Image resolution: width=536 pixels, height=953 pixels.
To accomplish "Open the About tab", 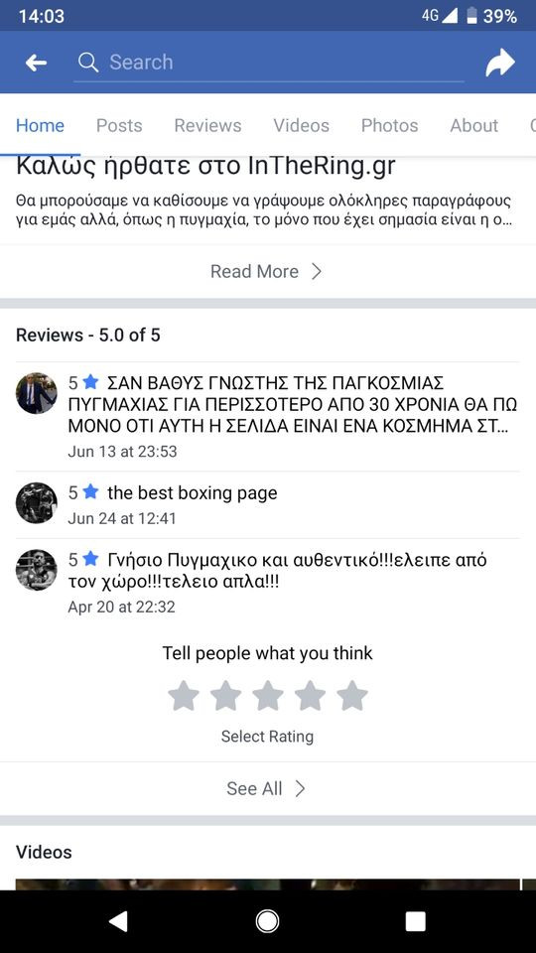I will pyautogui.click(x=474, y=125).
